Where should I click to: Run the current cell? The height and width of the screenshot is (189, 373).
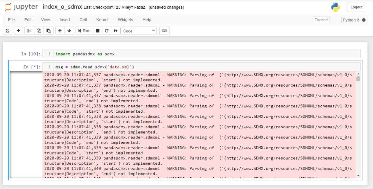click(84, 31)
